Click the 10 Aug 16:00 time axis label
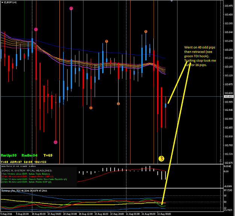Image resolution: width=235 pixels, height=216 pixels. click(101, 214)
